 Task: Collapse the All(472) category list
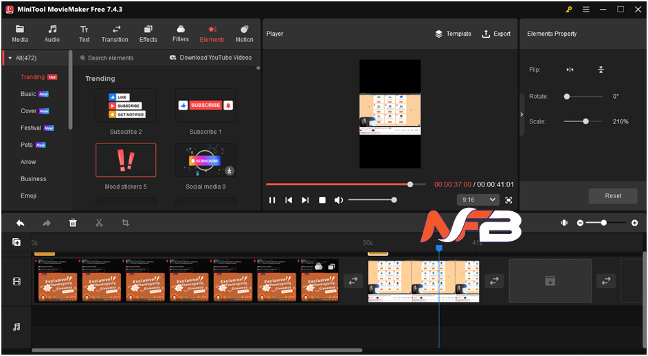[x=10, y=58]
